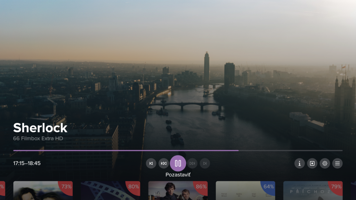Pause playback with the Pozastaviť button
The height and width of the screenshot is (200, 356).
[178, 163]
